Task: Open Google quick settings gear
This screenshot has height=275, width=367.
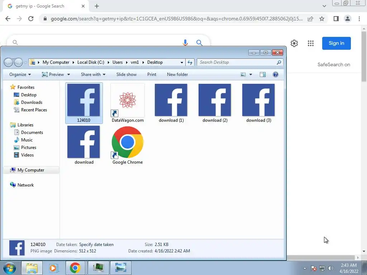Action: (294, 43)
